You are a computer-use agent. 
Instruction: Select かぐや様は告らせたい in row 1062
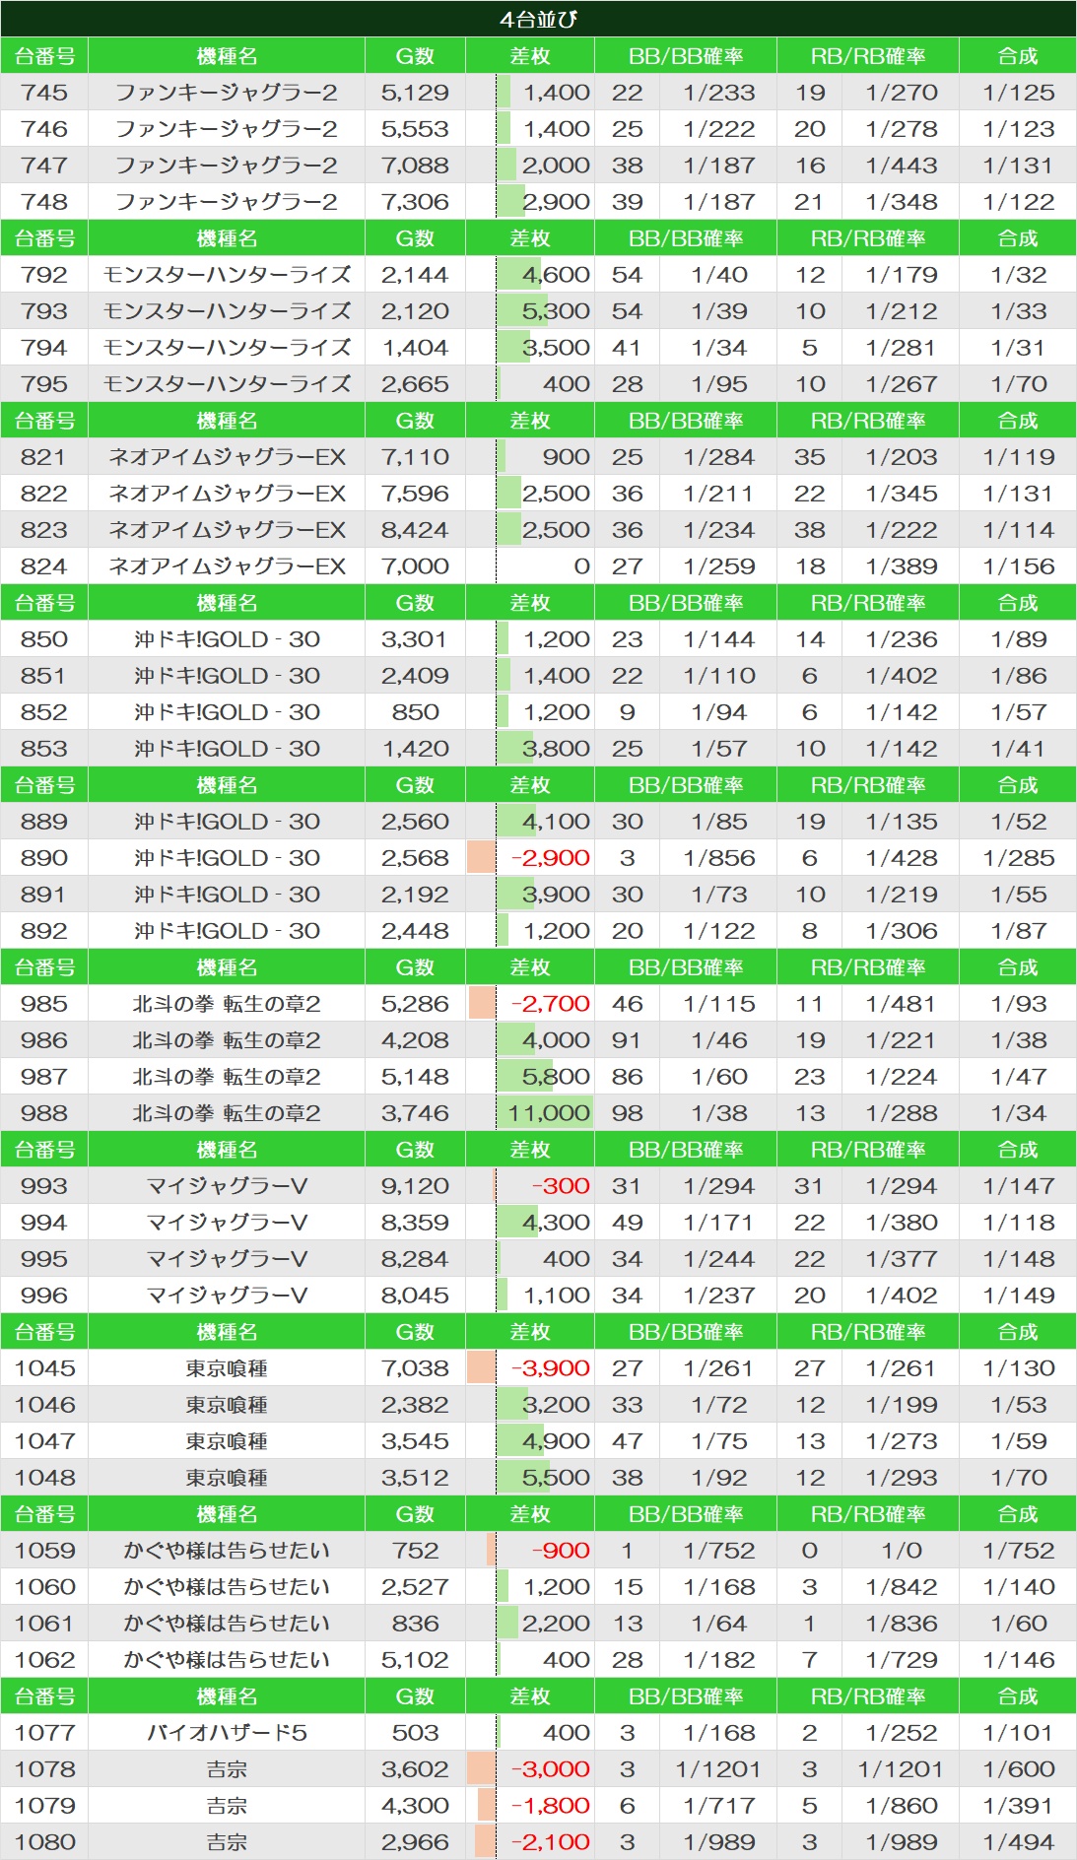(227, 1660)
